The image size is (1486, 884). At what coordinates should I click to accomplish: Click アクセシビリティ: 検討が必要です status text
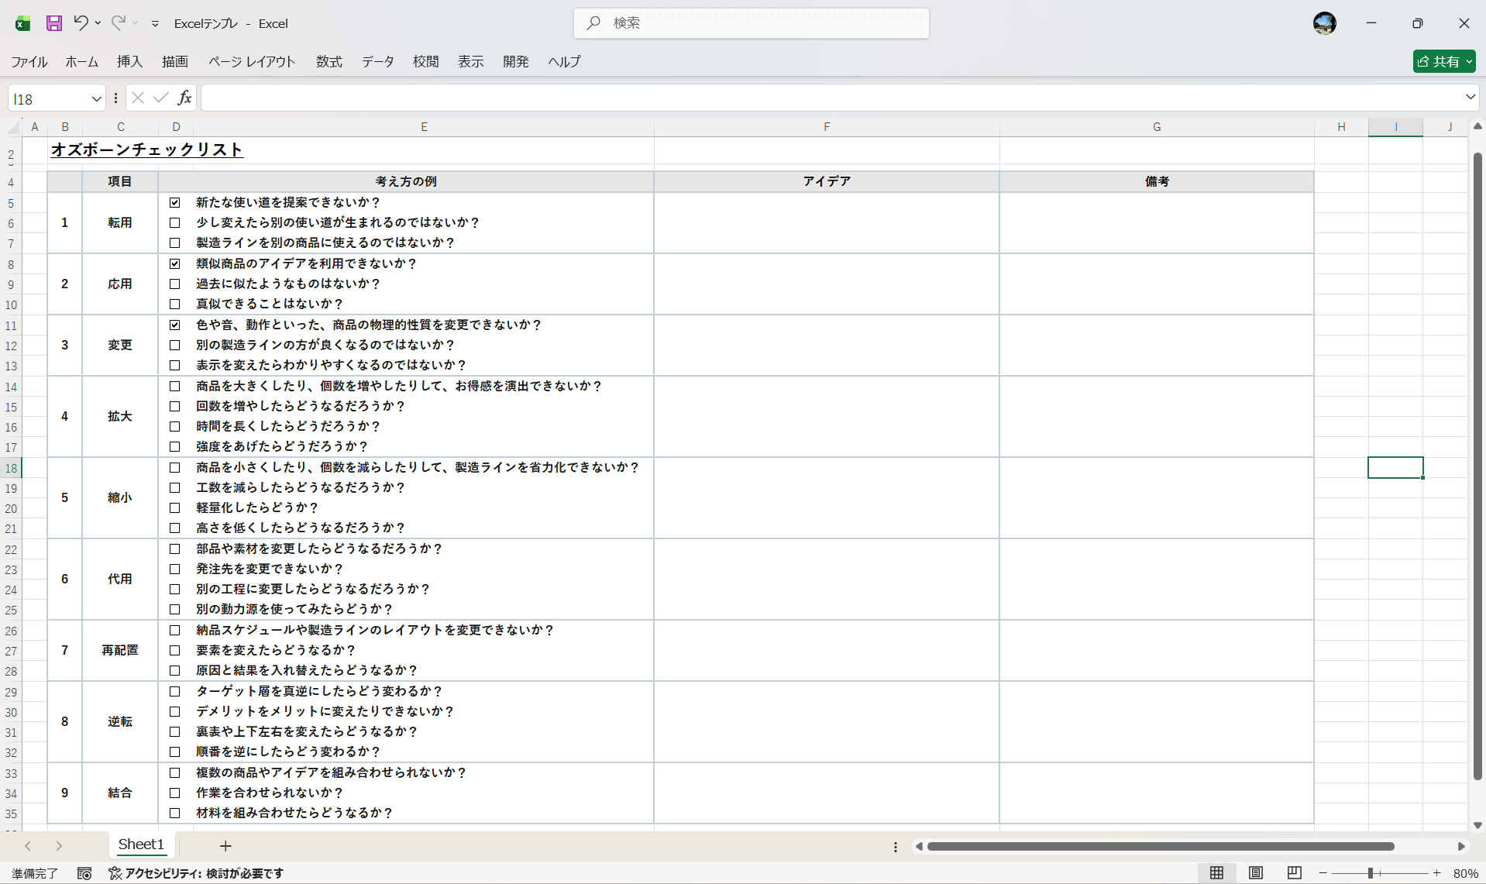(204, 873)
